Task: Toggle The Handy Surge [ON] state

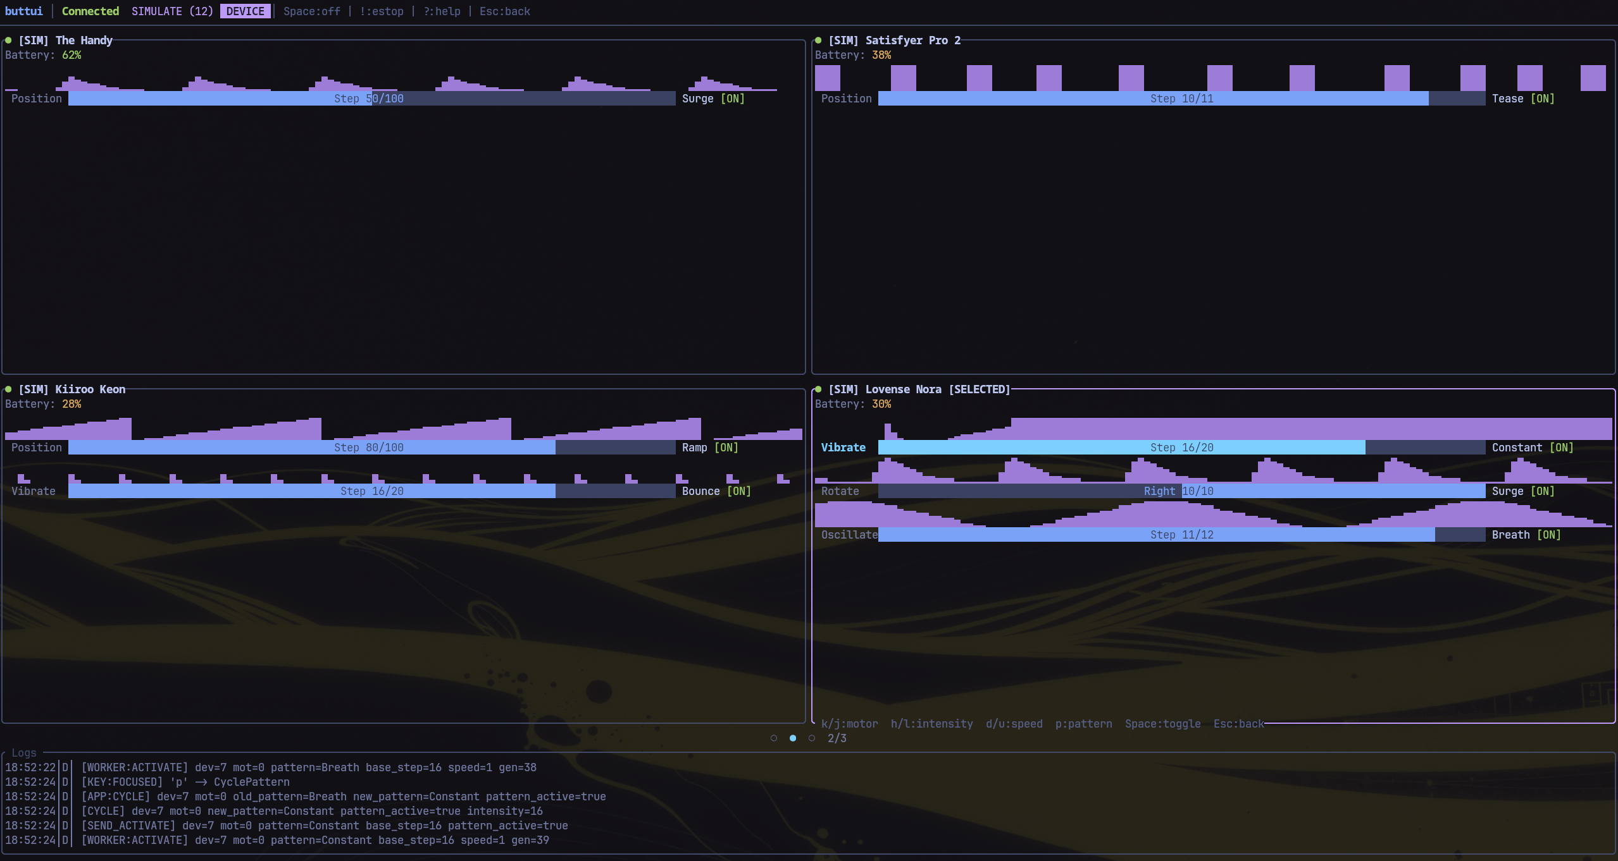Action: pos(732,99)
